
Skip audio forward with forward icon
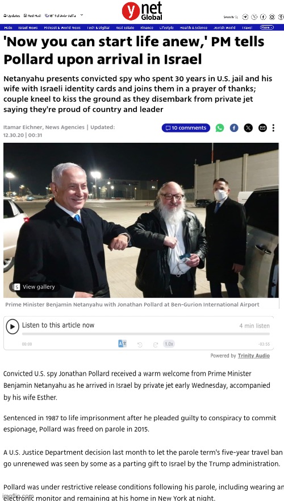click(x=156, y=344)
